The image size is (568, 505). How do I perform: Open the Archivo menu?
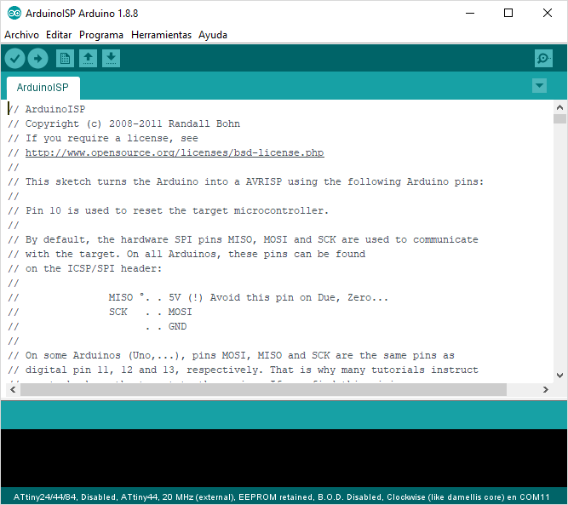point(21,35)
